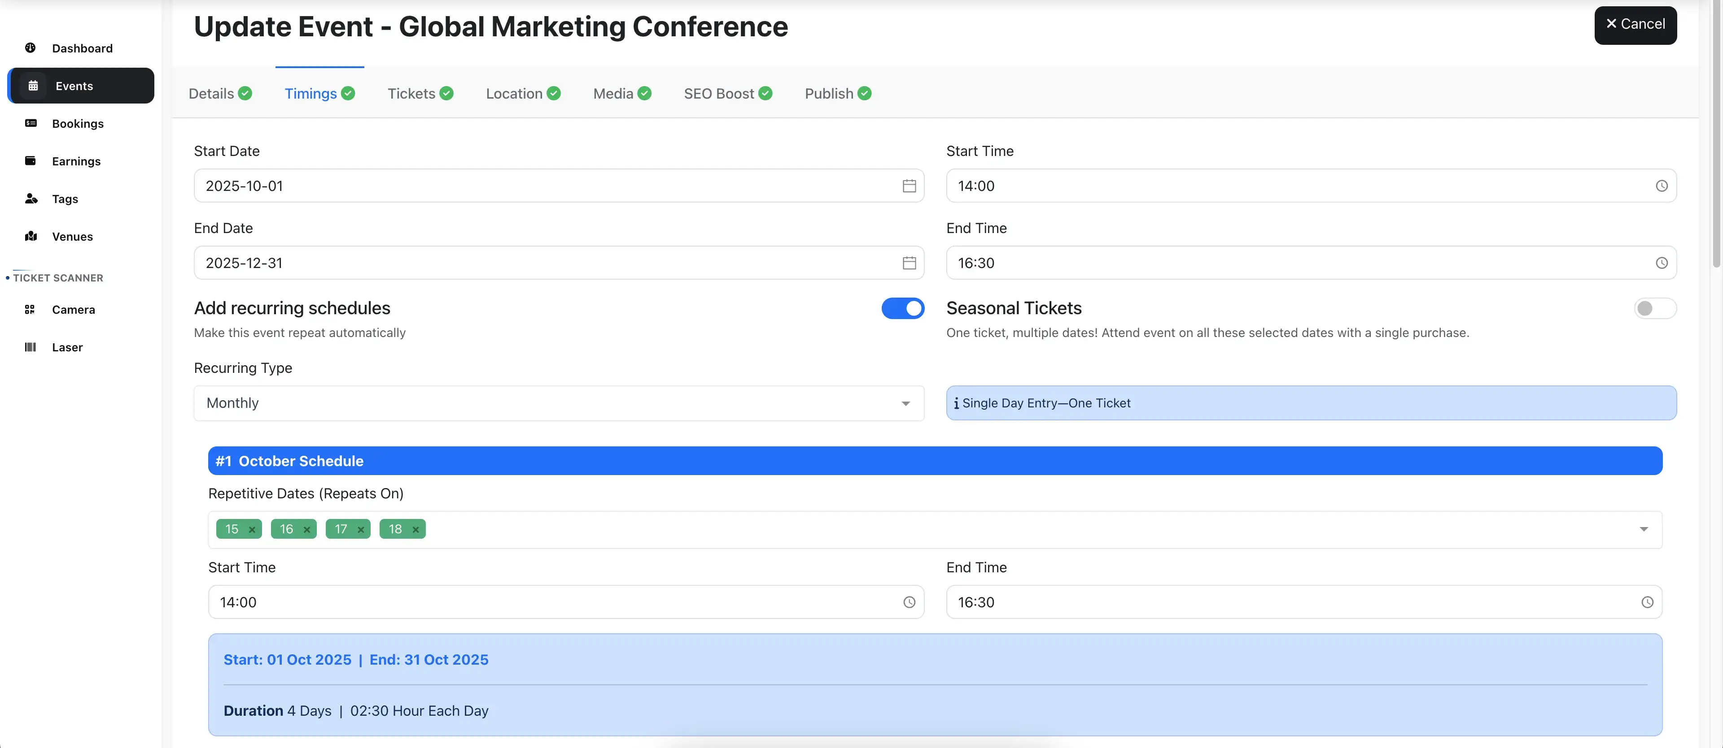Image resolution: width=1723 pixels, height=748 pixels.
Task: Disable Add recurring schedules switch
Action: (902, 308)
